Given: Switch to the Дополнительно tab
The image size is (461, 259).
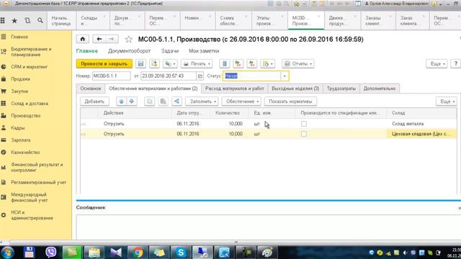Looking at the screenshot, I should [380, 88].
